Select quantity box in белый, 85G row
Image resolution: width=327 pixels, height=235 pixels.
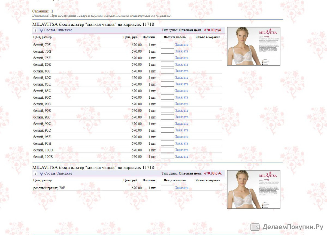[x=168, y=91]
